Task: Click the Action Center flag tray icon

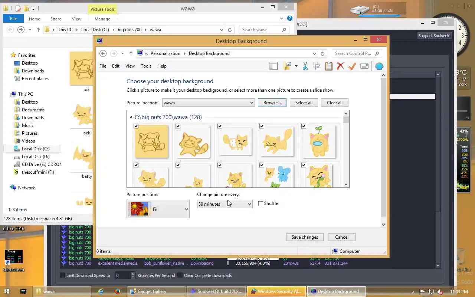Action: (422, 291)
